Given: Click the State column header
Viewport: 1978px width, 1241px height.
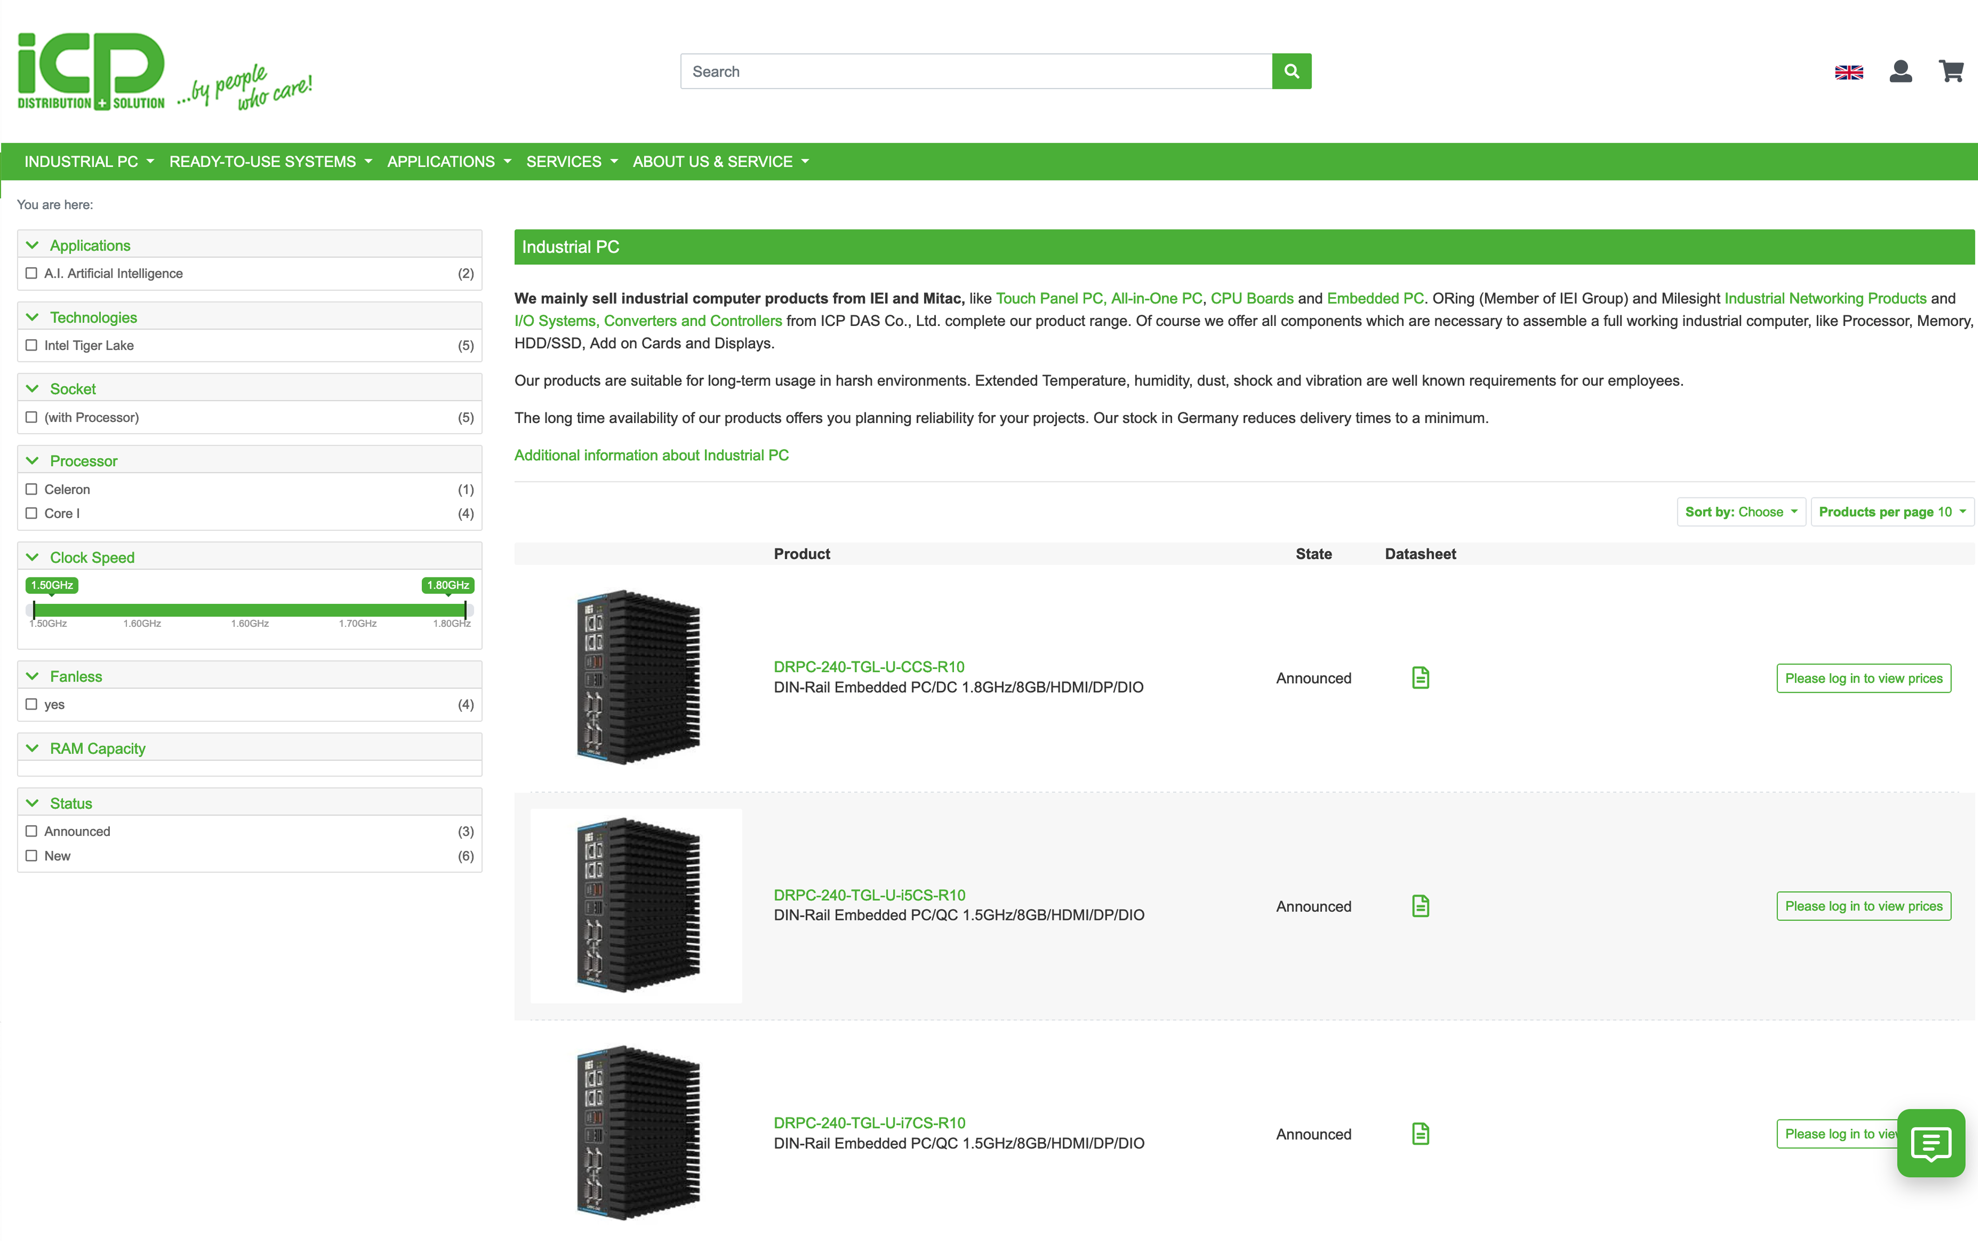Looking at the screenshot, I should pos(1314,554).
